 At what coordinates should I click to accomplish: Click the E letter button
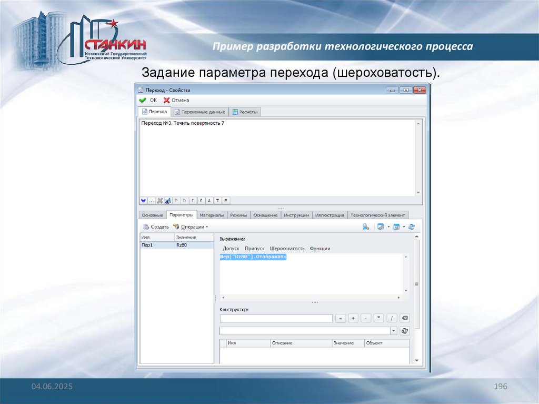click(x=226, y=201)
